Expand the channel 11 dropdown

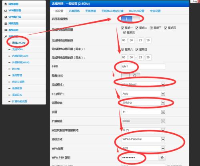tap(143, 112)
